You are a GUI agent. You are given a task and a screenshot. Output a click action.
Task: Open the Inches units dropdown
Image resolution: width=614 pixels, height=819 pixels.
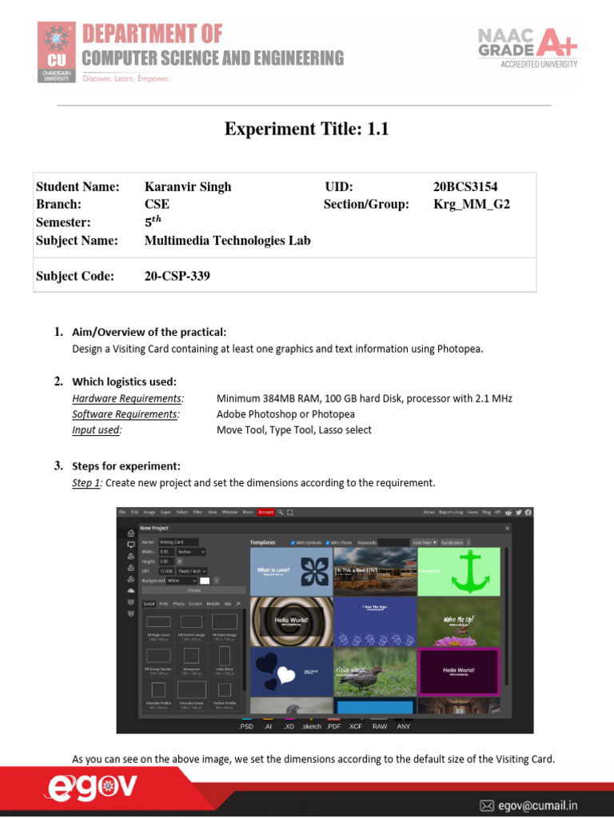(x=191, y=552)
